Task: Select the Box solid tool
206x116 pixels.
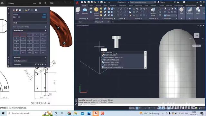Action: tap(78, 11)
